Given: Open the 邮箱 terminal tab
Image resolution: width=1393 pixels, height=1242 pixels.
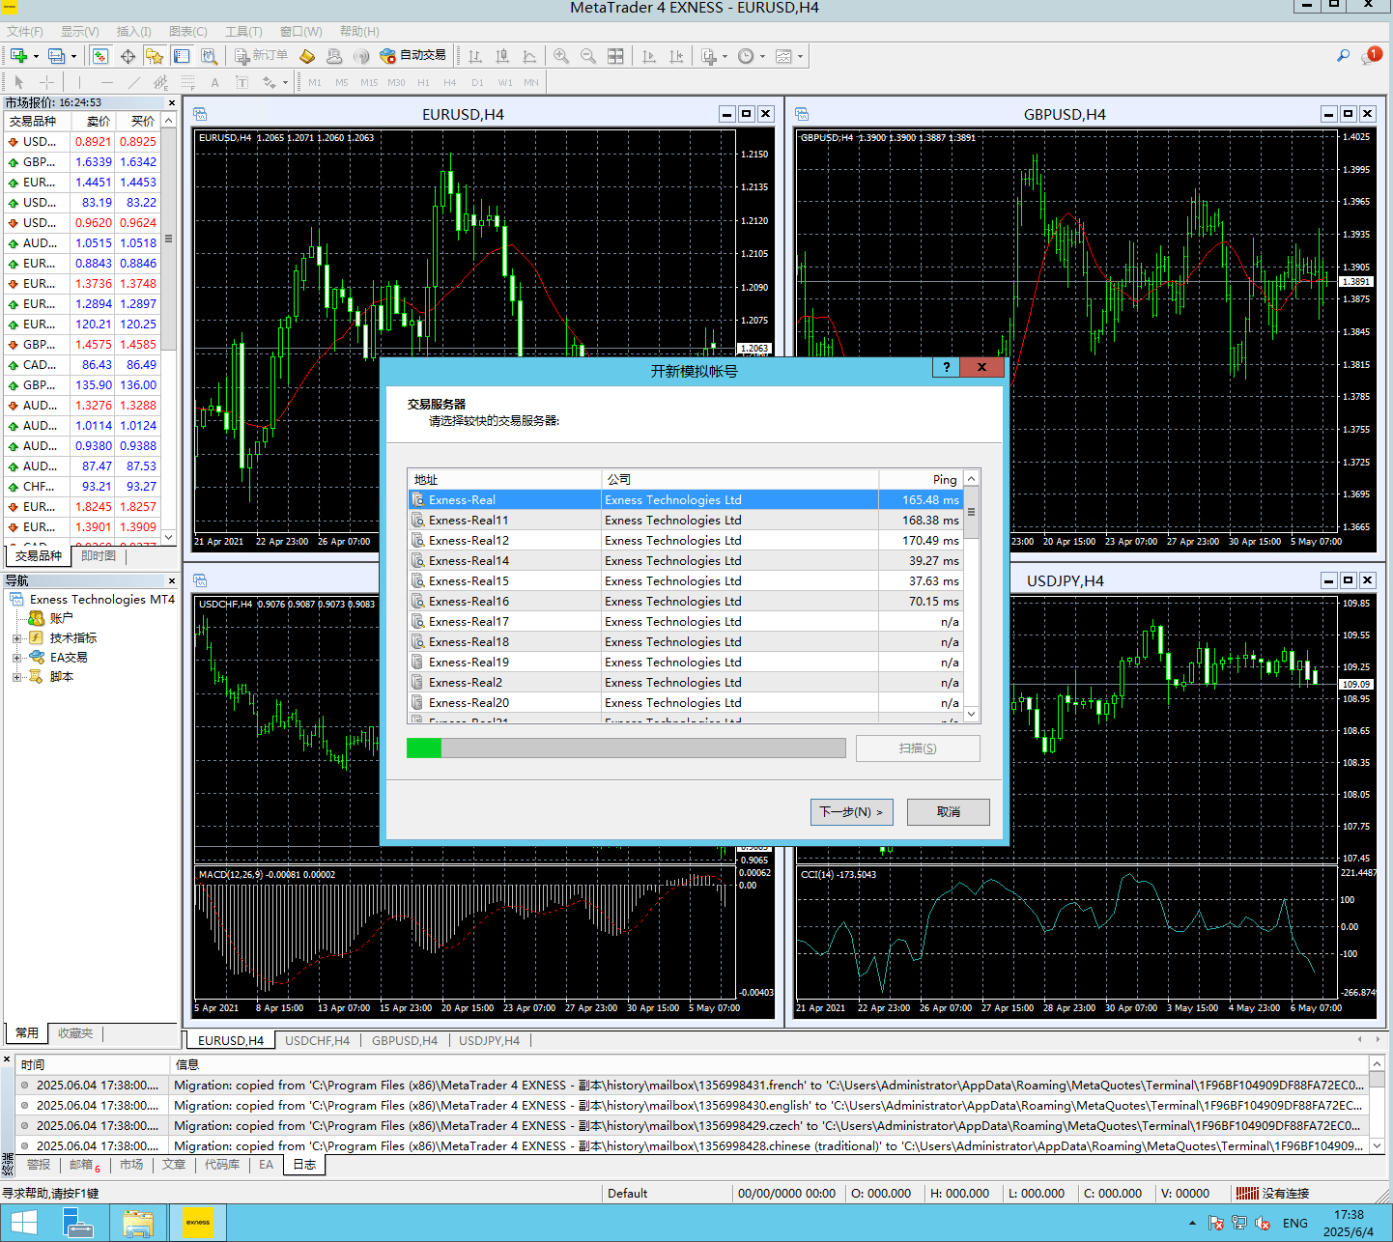Looking at the screenshot, I should [x=85, y=1165].
